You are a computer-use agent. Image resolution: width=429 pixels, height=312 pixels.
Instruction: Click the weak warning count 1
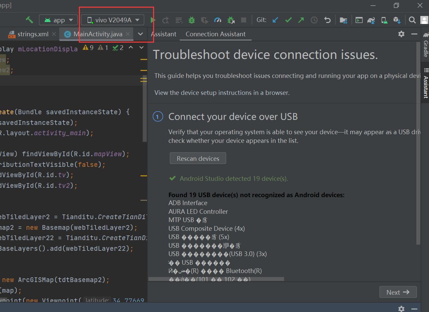point(103,48)
